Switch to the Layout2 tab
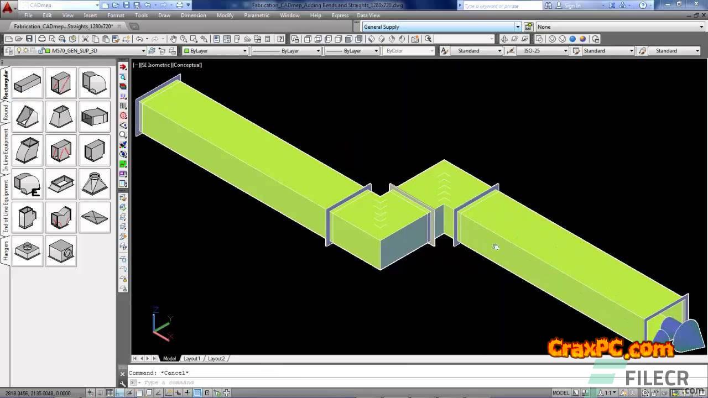The width and height of the screenshot is (708, 398). point(216,359)
